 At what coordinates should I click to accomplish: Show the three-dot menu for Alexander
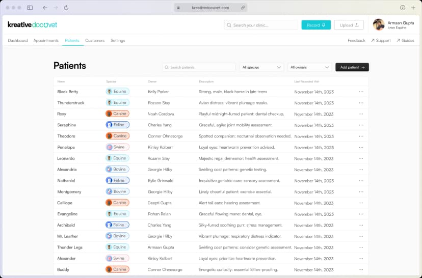[361, 258]
